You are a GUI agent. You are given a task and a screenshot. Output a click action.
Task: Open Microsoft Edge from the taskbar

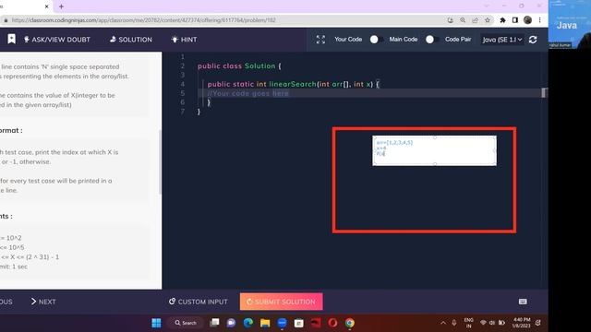click(x=248, y=323)
